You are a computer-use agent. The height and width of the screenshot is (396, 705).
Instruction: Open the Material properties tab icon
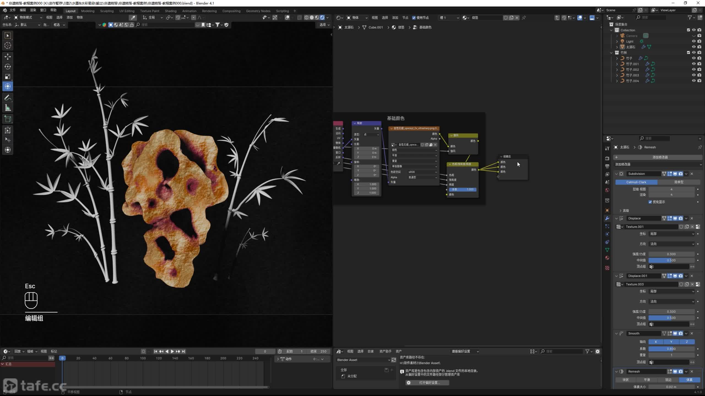[607, 258]
